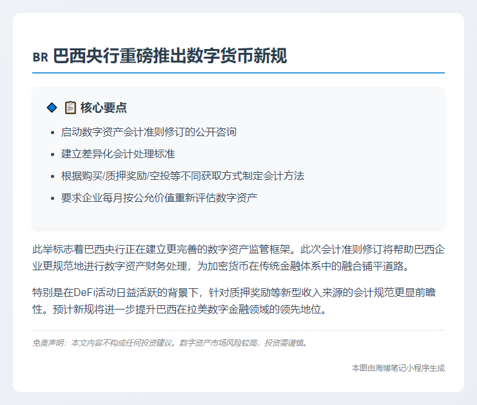Click the paragraph beginning 此举标志着巴西央行
Viewport: 477px width, 405px height.
click(238, 258)
